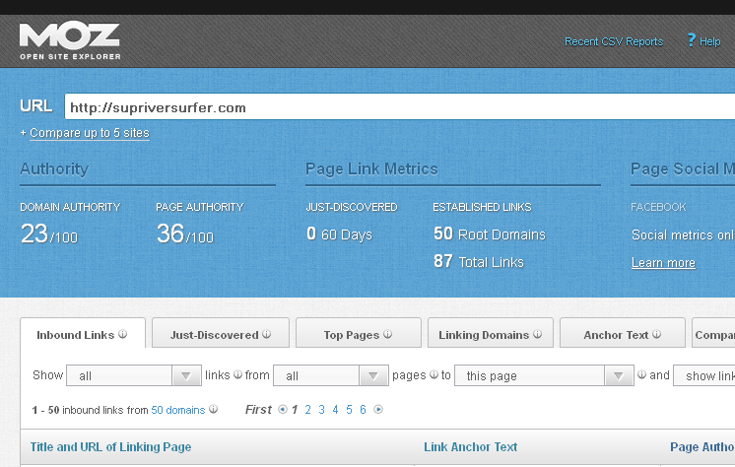Click the Page Authority 36/100 value
This screenshot has width=735, height=467.
(184, 233)
